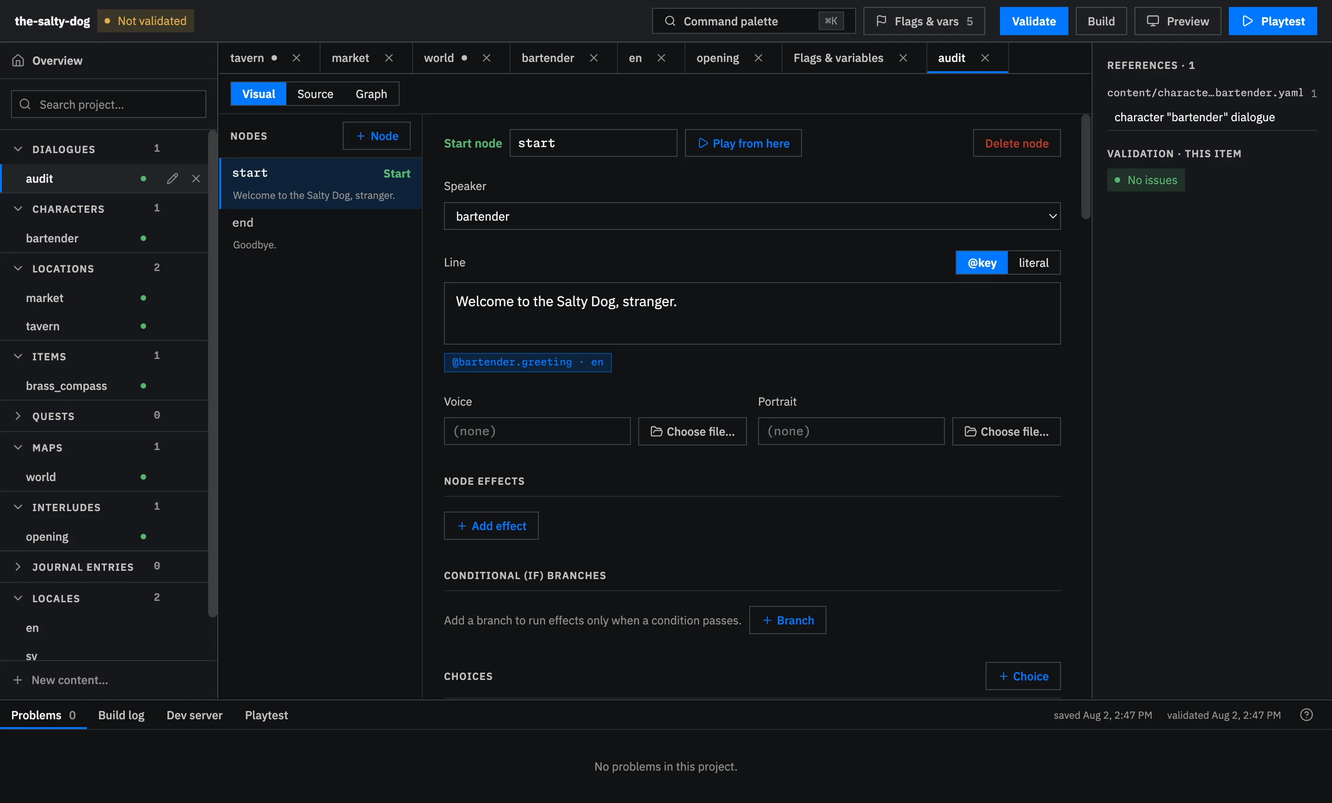Click the pencil rename icon on audit

[x=173, y=179]
